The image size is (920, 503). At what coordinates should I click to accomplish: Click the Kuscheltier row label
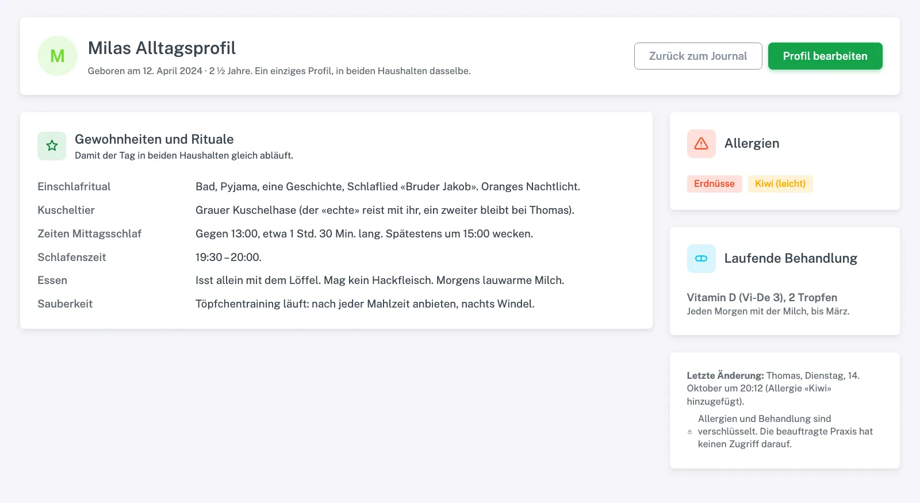pyautogui.click(x=66, y=210)
